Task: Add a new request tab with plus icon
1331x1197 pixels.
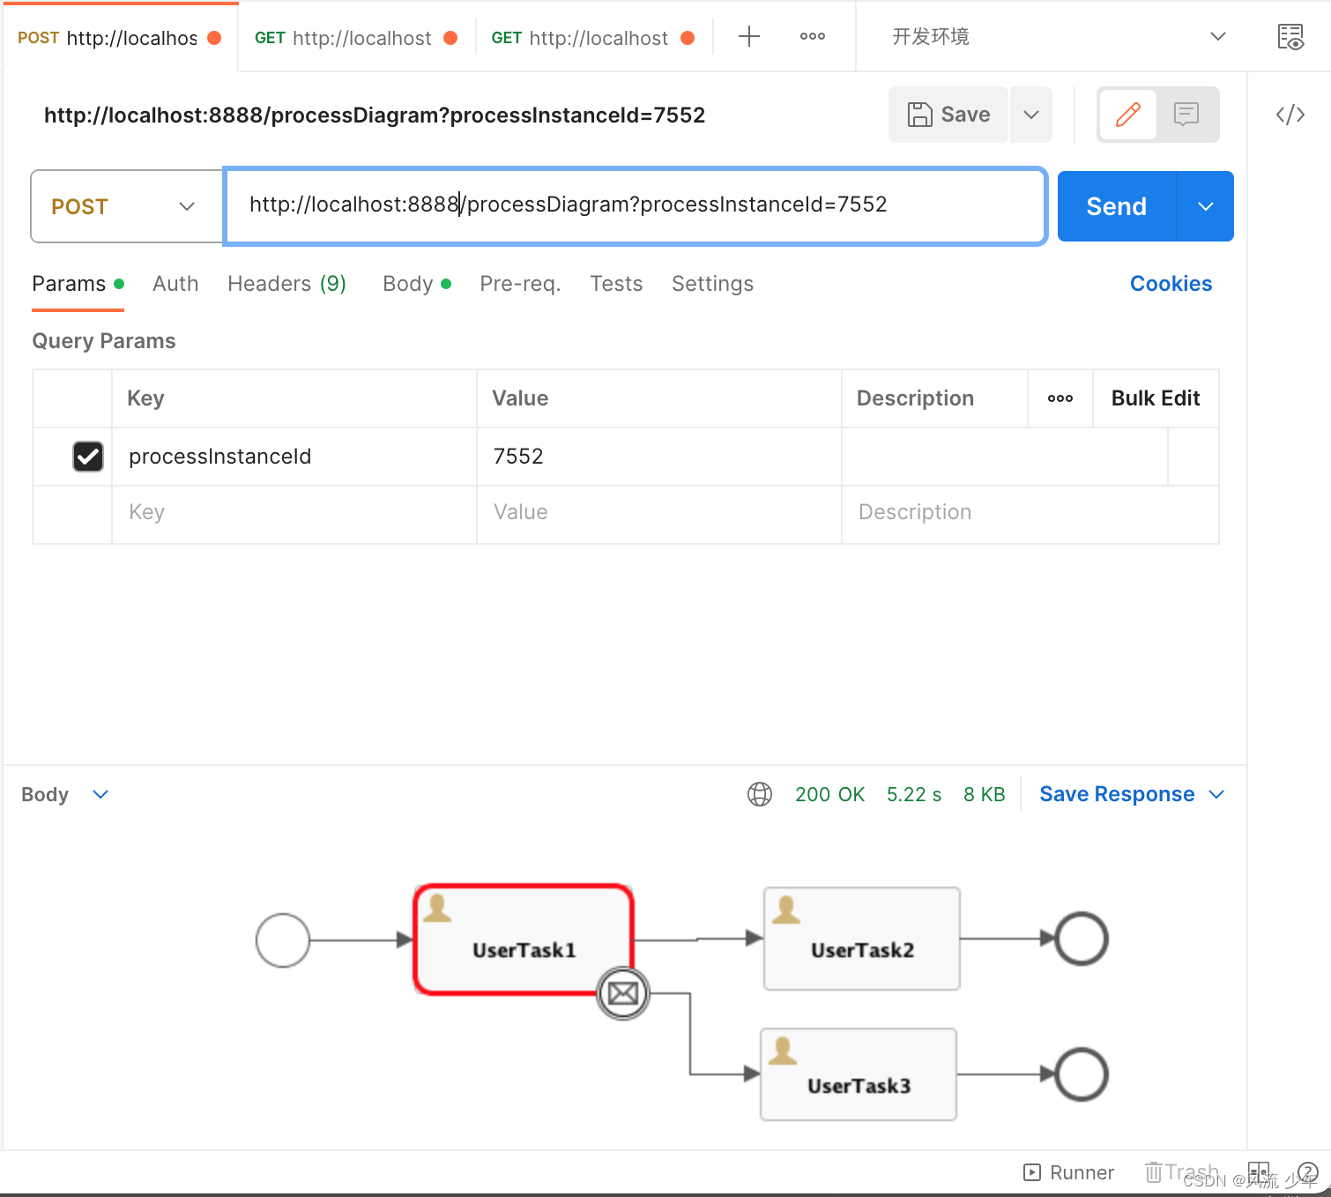Action: click(749, 36)
